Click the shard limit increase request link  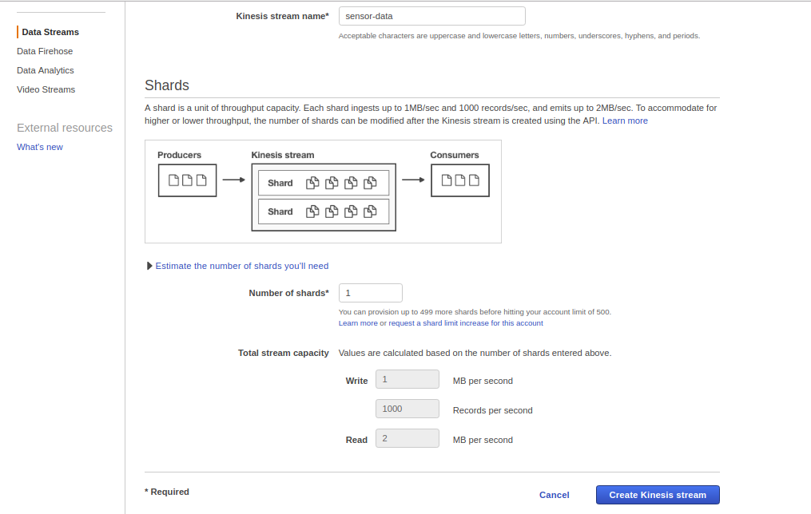pyautogui.click(x=440, y=323)
